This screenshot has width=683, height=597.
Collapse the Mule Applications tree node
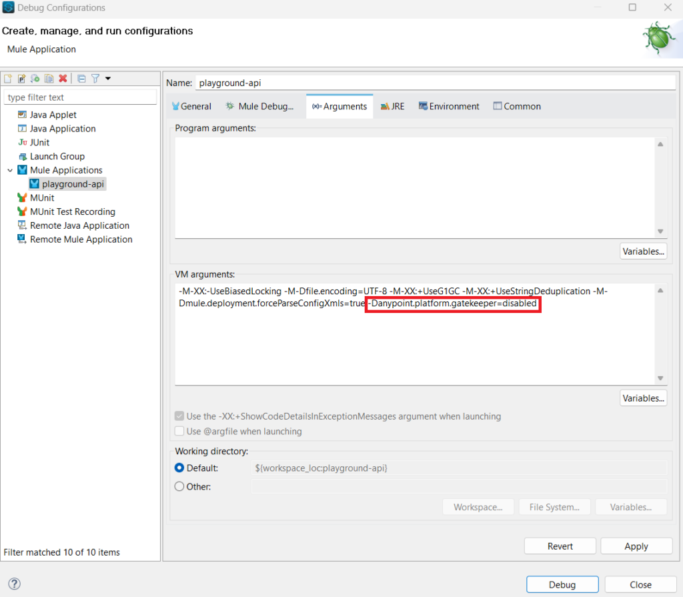(10, 170)
